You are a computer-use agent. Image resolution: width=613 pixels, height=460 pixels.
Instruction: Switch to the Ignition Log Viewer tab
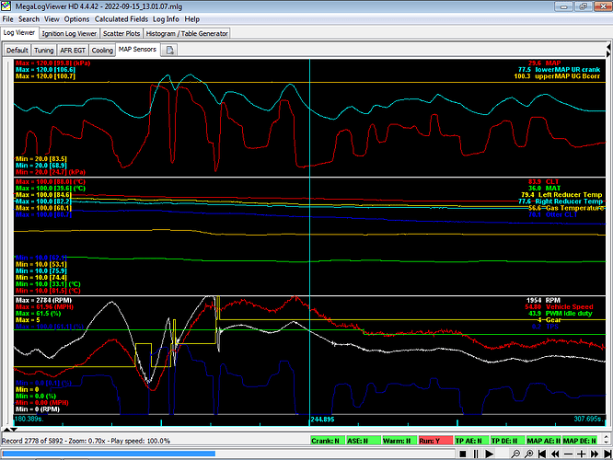[x=69, y=34]
